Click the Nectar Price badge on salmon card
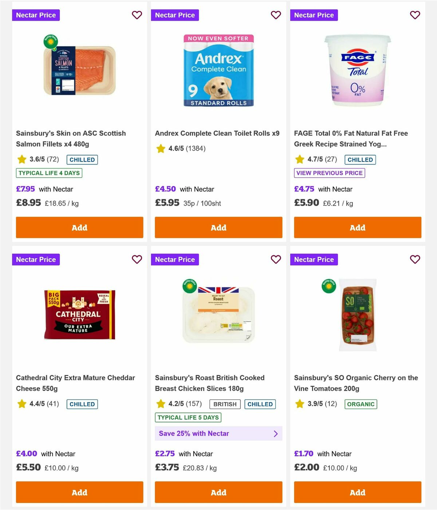Image resolution: width=437 pixels, height=510 pixels. pos(36,15)
